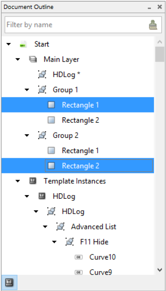Viewport: 166px width, 291px height.
Task: Click the Template Instances node icon
Action: pyautogui.click(x=33, y=181)
